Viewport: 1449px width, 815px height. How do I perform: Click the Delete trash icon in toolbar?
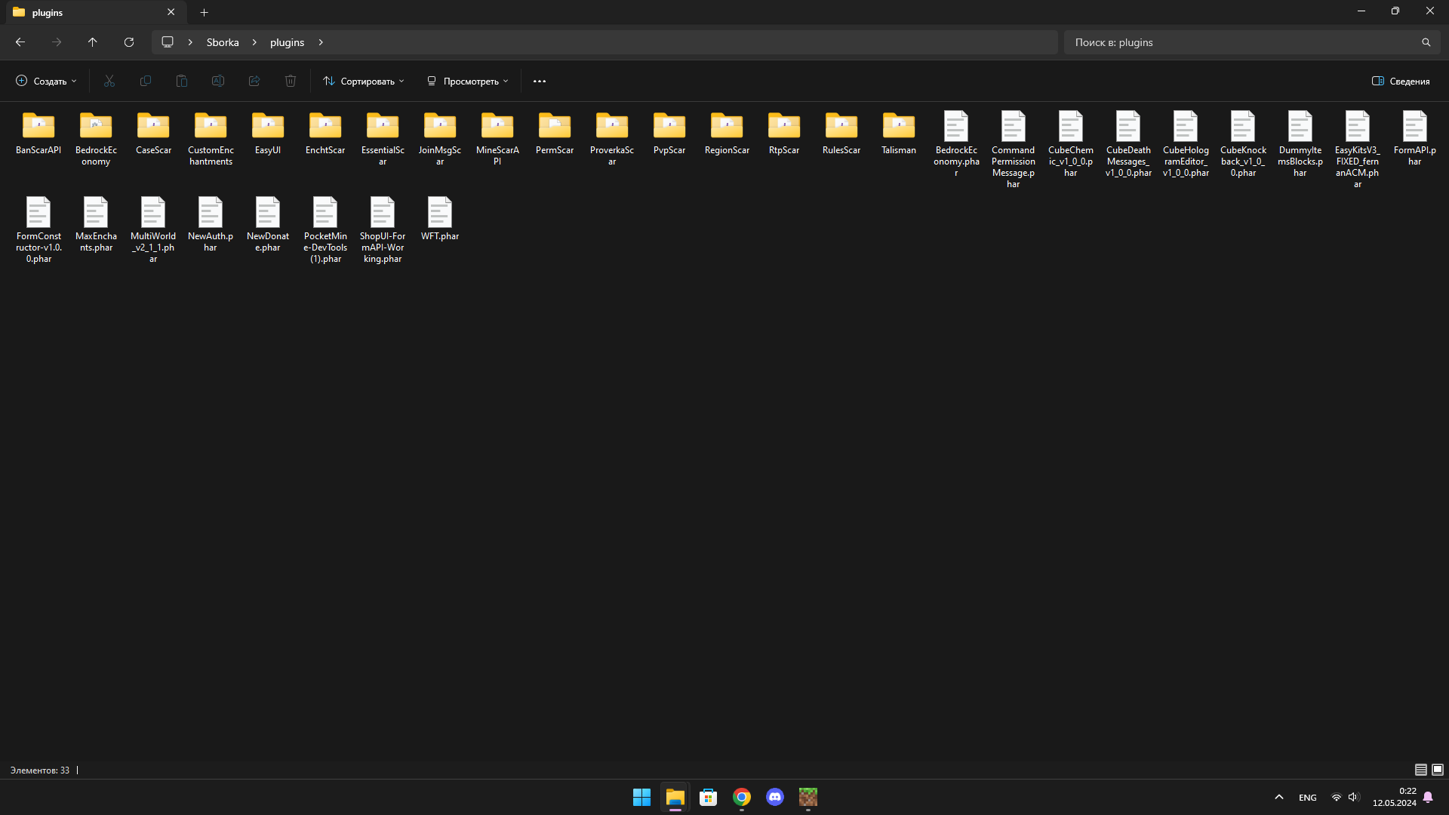coord(290,81)
